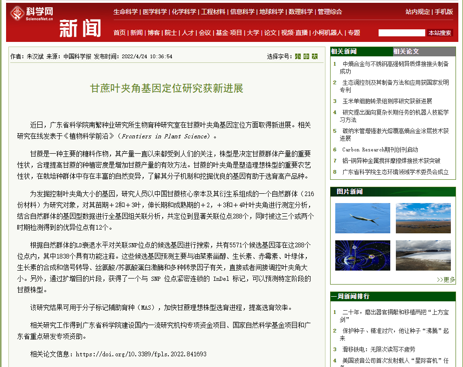
Task: Open the 化学科学 section
Action: (x=184, y=12)
